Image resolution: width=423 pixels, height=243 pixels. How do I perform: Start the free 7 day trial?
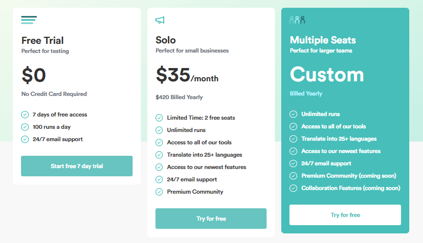click(x=77, y=166)
